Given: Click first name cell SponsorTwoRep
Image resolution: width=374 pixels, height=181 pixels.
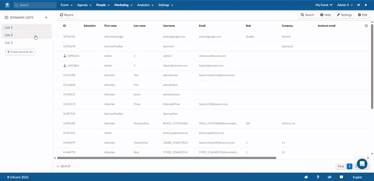Looking at the screenshot, I should point(114,46).
